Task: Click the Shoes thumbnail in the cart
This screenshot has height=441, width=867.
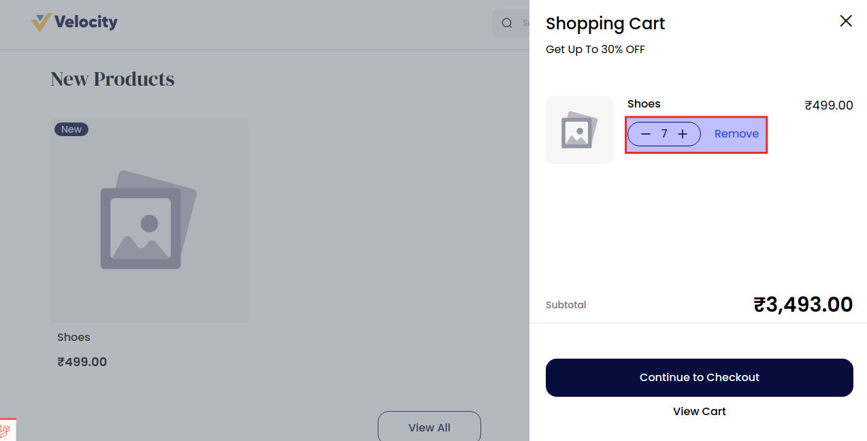Action: tap(580, 130)
